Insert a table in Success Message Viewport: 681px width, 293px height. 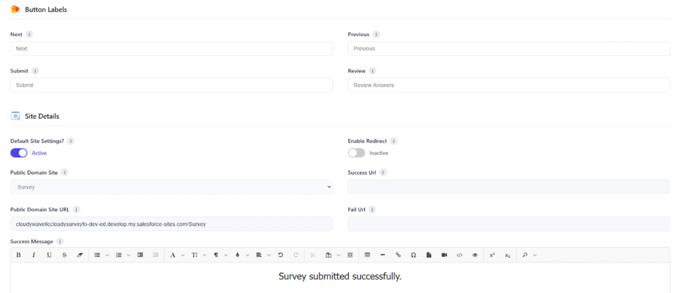pyautogui.click(x=368, y=255)
